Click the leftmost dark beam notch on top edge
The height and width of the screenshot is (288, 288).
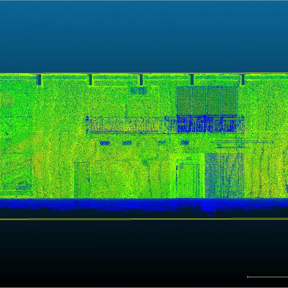click(x=39, y=80)
